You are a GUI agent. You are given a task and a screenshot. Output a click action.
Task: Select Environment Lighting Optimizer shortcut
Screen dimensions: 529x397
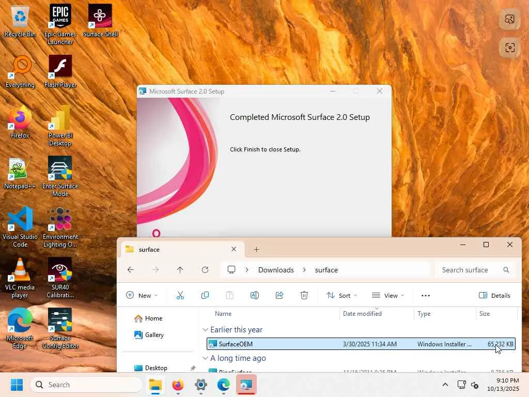(x=60, y=227)
